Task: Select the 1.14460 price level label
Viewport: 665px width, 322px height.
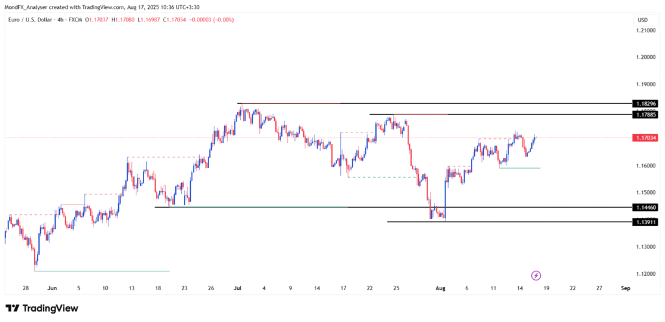Action: point(645,207)
